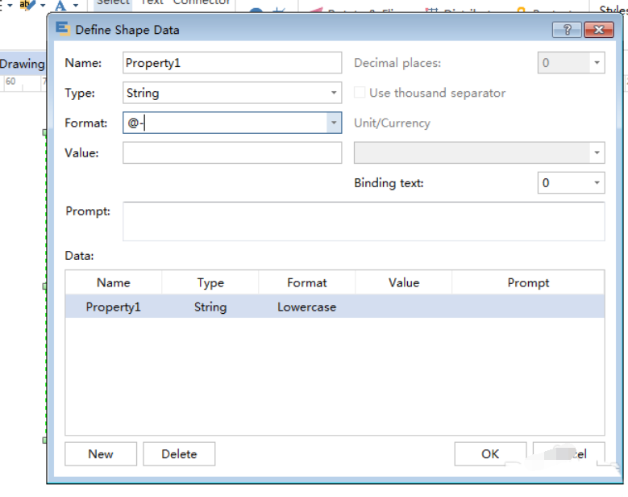The height and width of the screenshot is (497, 628).
Task: Expand the Unit/Currency dropdown
Action: click(596, 152)
